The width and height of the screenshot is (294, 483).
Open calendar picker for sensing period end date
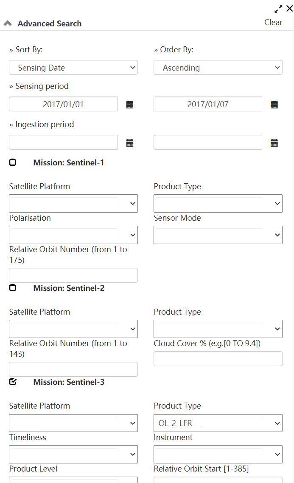click(274, 104)
